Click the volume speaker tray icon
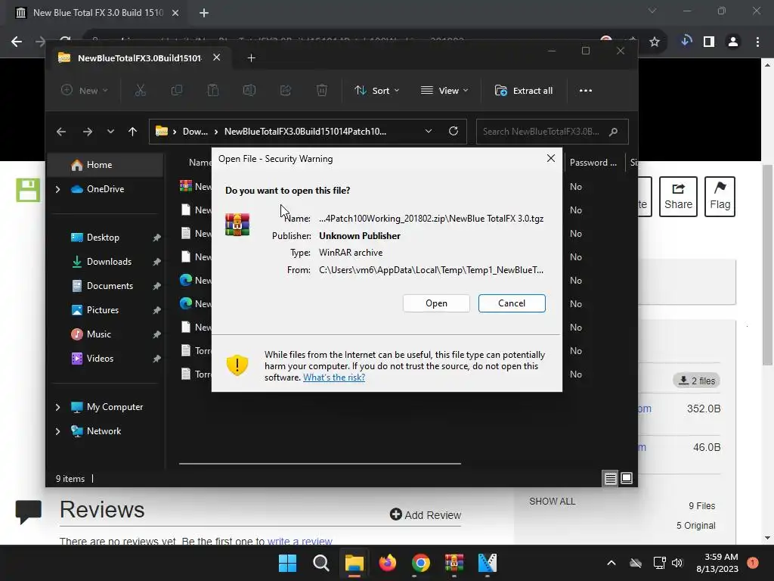The height and width of the screenshot is (581, 774). tap(676, 563)
